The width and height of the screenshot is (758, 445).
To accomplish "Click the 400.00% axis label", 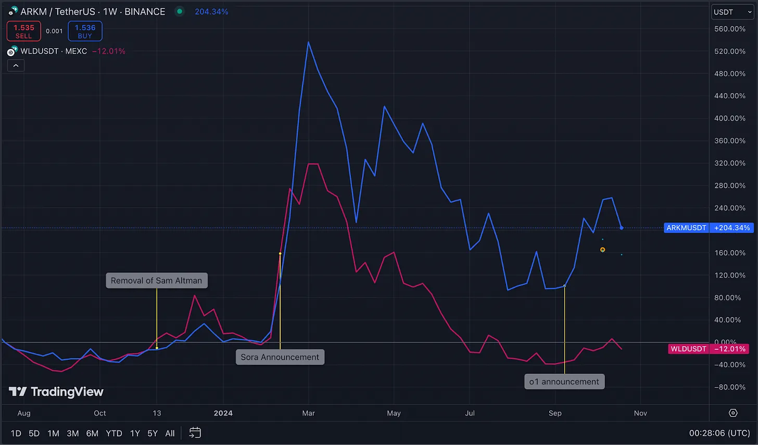I will click(730, 119).
